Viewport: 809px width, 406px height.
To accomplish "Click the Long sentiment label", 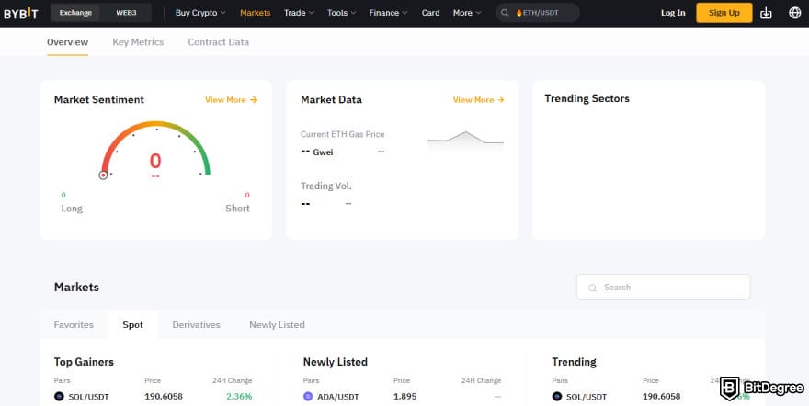I will [x=72, y=209].
